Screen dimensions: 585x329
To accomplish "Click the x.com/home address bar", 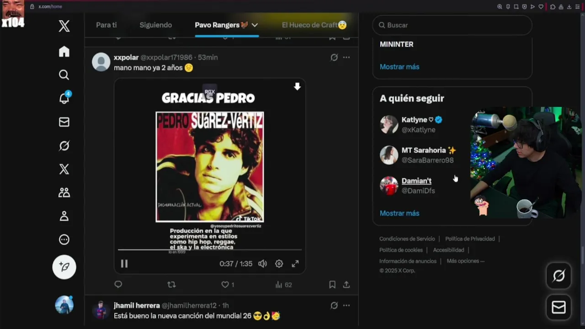I will (50, 6).
